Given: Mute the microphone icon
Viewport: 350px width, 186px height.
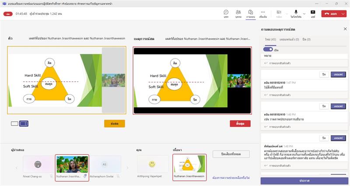Looking at the screenshot, I should pos(296,13).
